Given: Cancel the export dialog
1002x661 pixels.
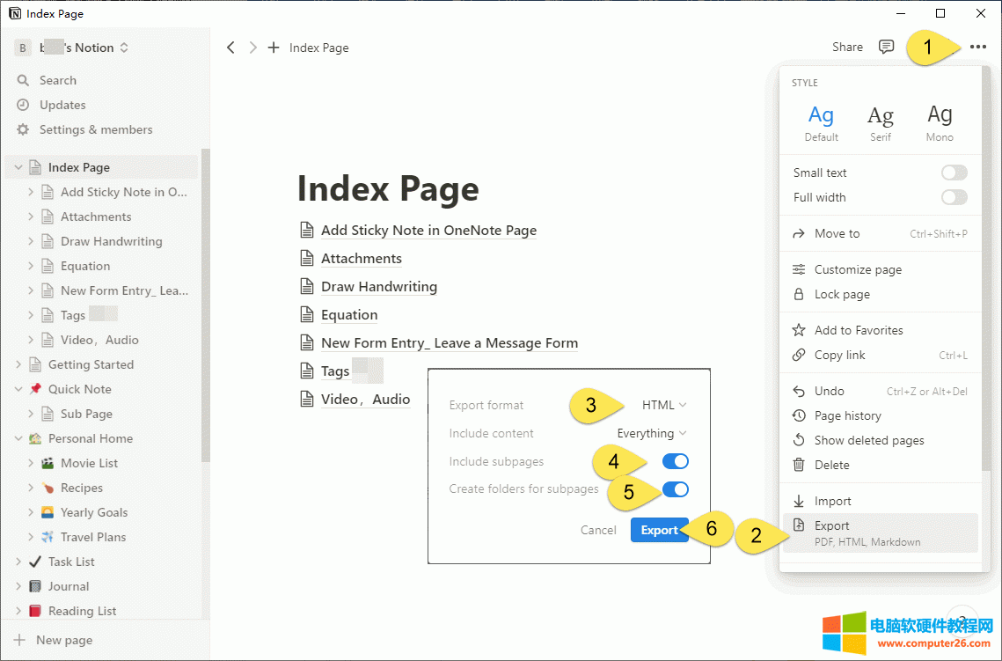Looking at the screenshot, I should [x=598, y=530].
